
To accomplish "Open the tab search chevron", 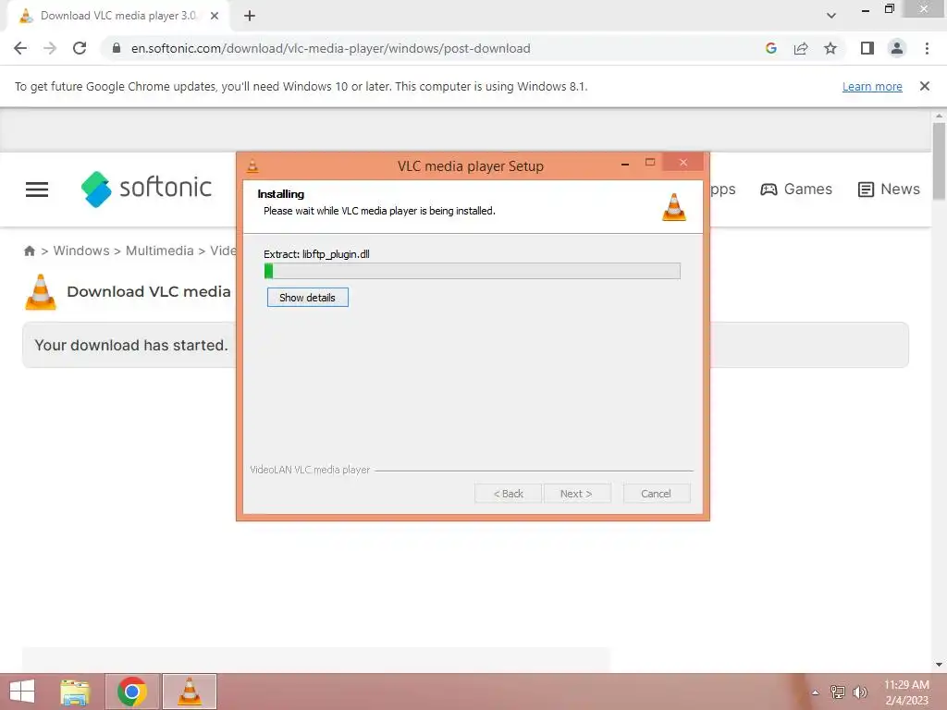I will 831,16.
